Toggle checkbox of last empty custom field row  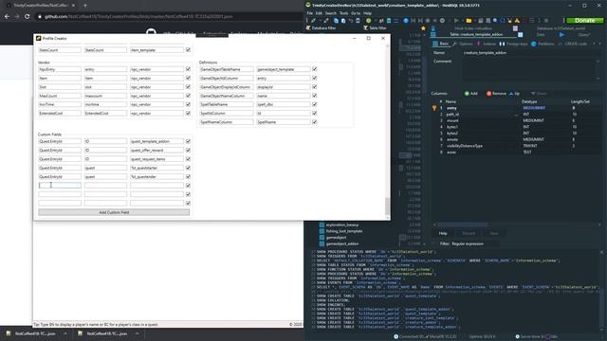188,203
